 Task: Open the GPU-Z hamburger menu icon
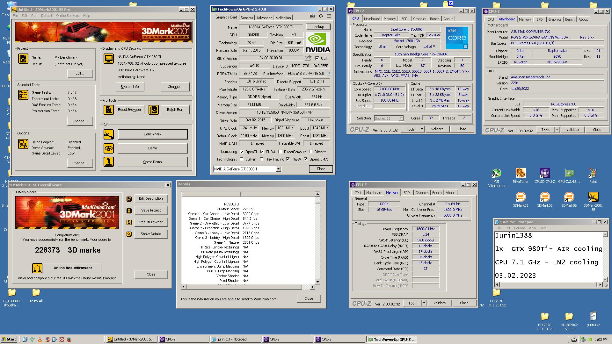pos(329,16)
